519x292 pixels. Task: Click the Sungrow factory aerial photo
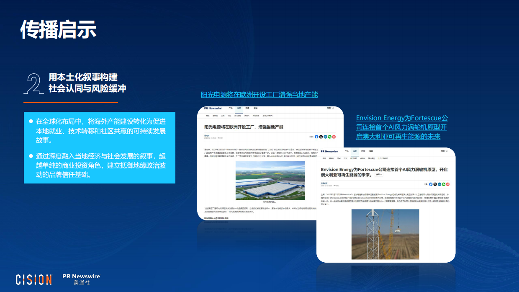coord(270,181)
